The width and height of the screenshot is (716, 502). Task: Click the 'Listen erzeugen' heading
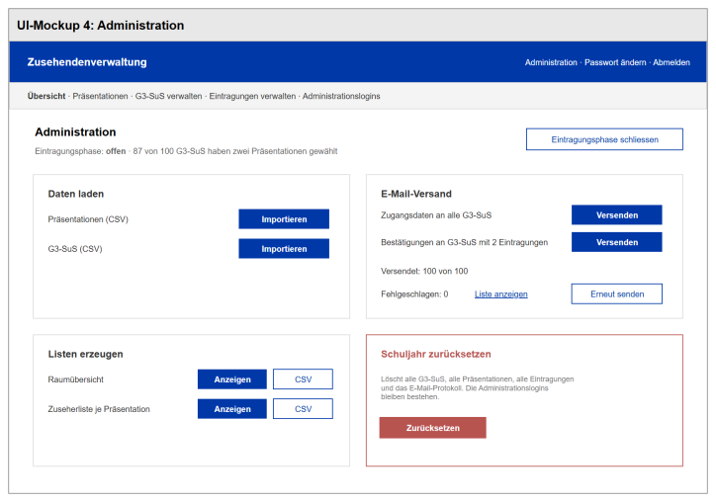[85, 354]
